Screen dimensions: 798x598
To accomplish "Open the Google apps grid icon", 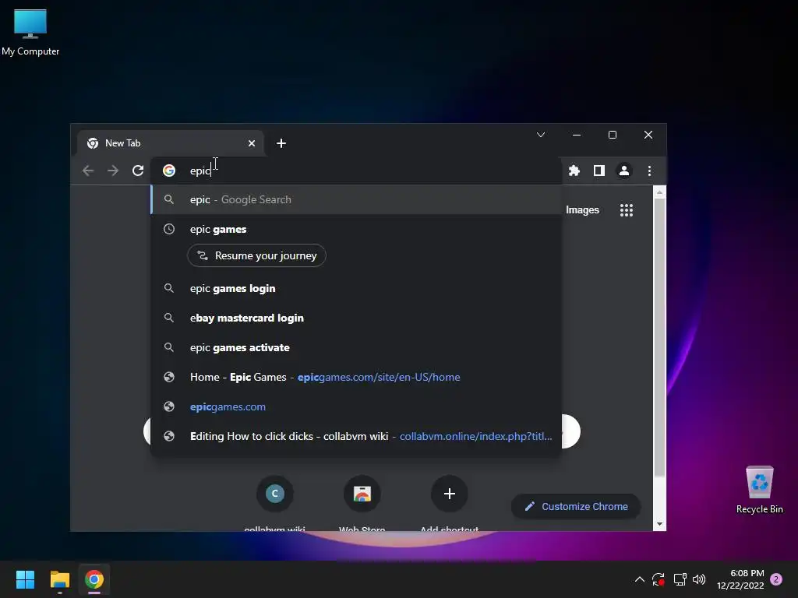I will point(627,210).
